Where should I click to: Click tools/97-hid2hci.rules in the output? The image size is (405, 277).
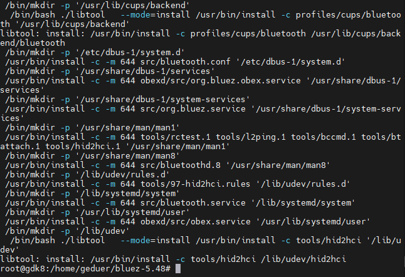[195, 184]
